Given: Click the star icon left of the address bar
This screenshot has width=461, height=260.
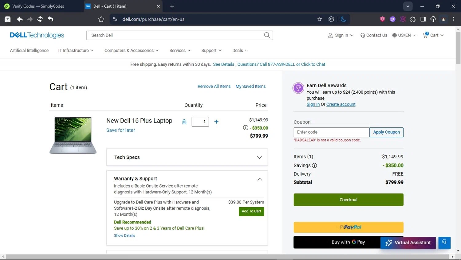Looking at the screenshot, I should [x=101, y=19].
